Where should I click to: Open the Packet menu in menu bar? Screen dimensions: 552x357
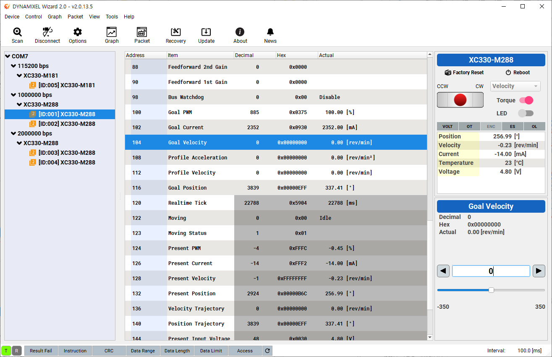pyautogui.click(x=75, y=17)
